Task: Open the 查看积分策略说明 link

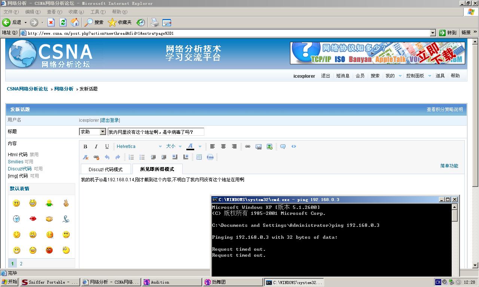Action: (445, 109)
